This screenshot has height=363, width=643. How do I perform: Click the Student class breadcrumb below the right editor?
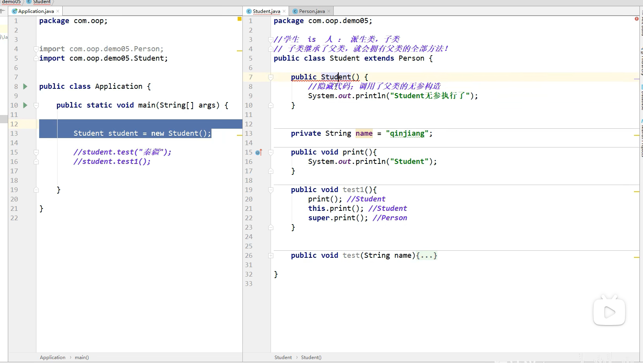(x=283, y=358)
